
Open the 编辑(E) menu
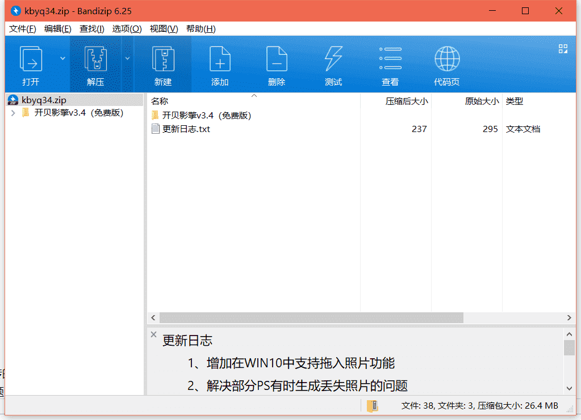57,29
